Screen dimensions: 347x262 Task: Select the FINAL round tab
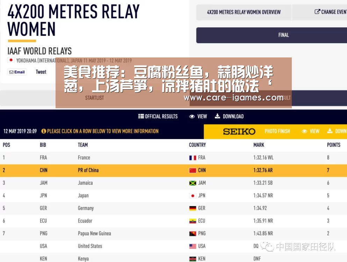272,35
